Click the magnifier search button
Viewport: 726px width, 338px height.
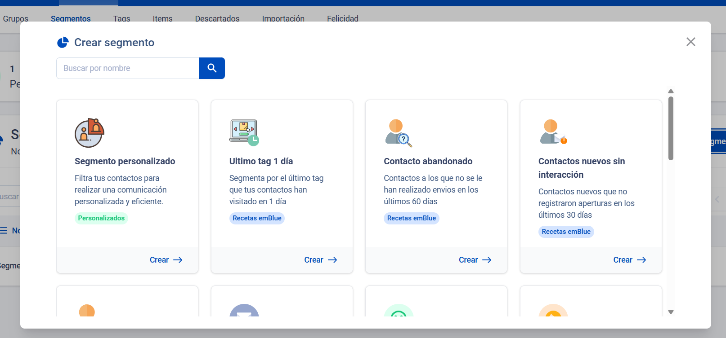point(212,68)
